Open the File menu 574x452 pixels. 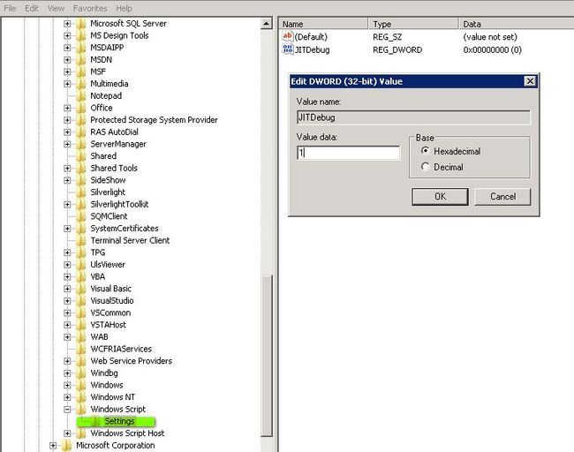pyautogui.click(x=10, y=8)
